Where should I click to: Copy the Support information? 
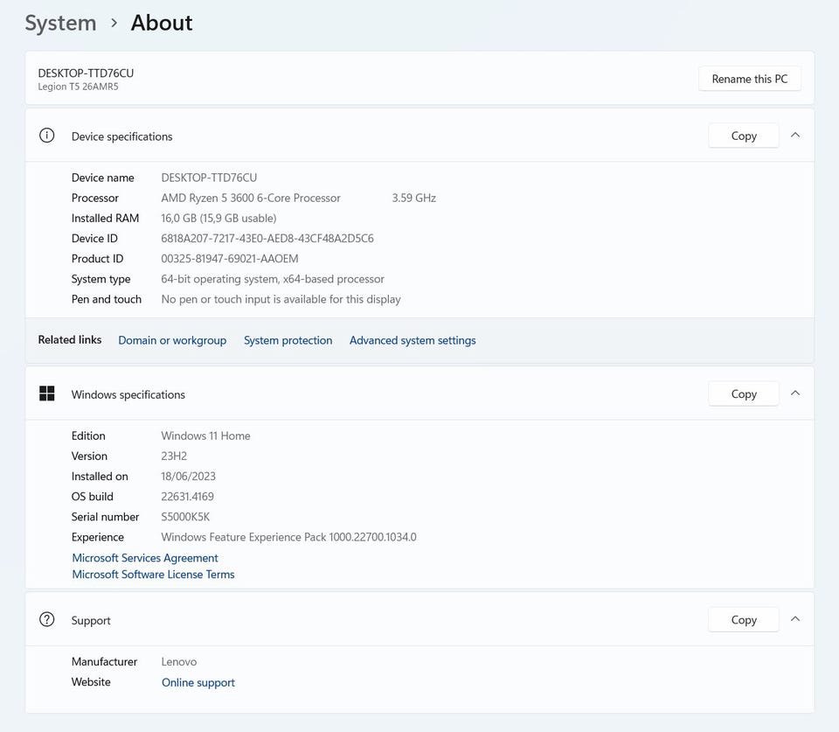point(743,619)
